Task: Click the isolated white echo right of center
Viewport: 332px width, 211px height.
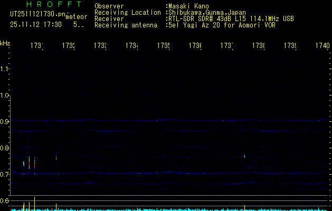Action: [244, 156]
